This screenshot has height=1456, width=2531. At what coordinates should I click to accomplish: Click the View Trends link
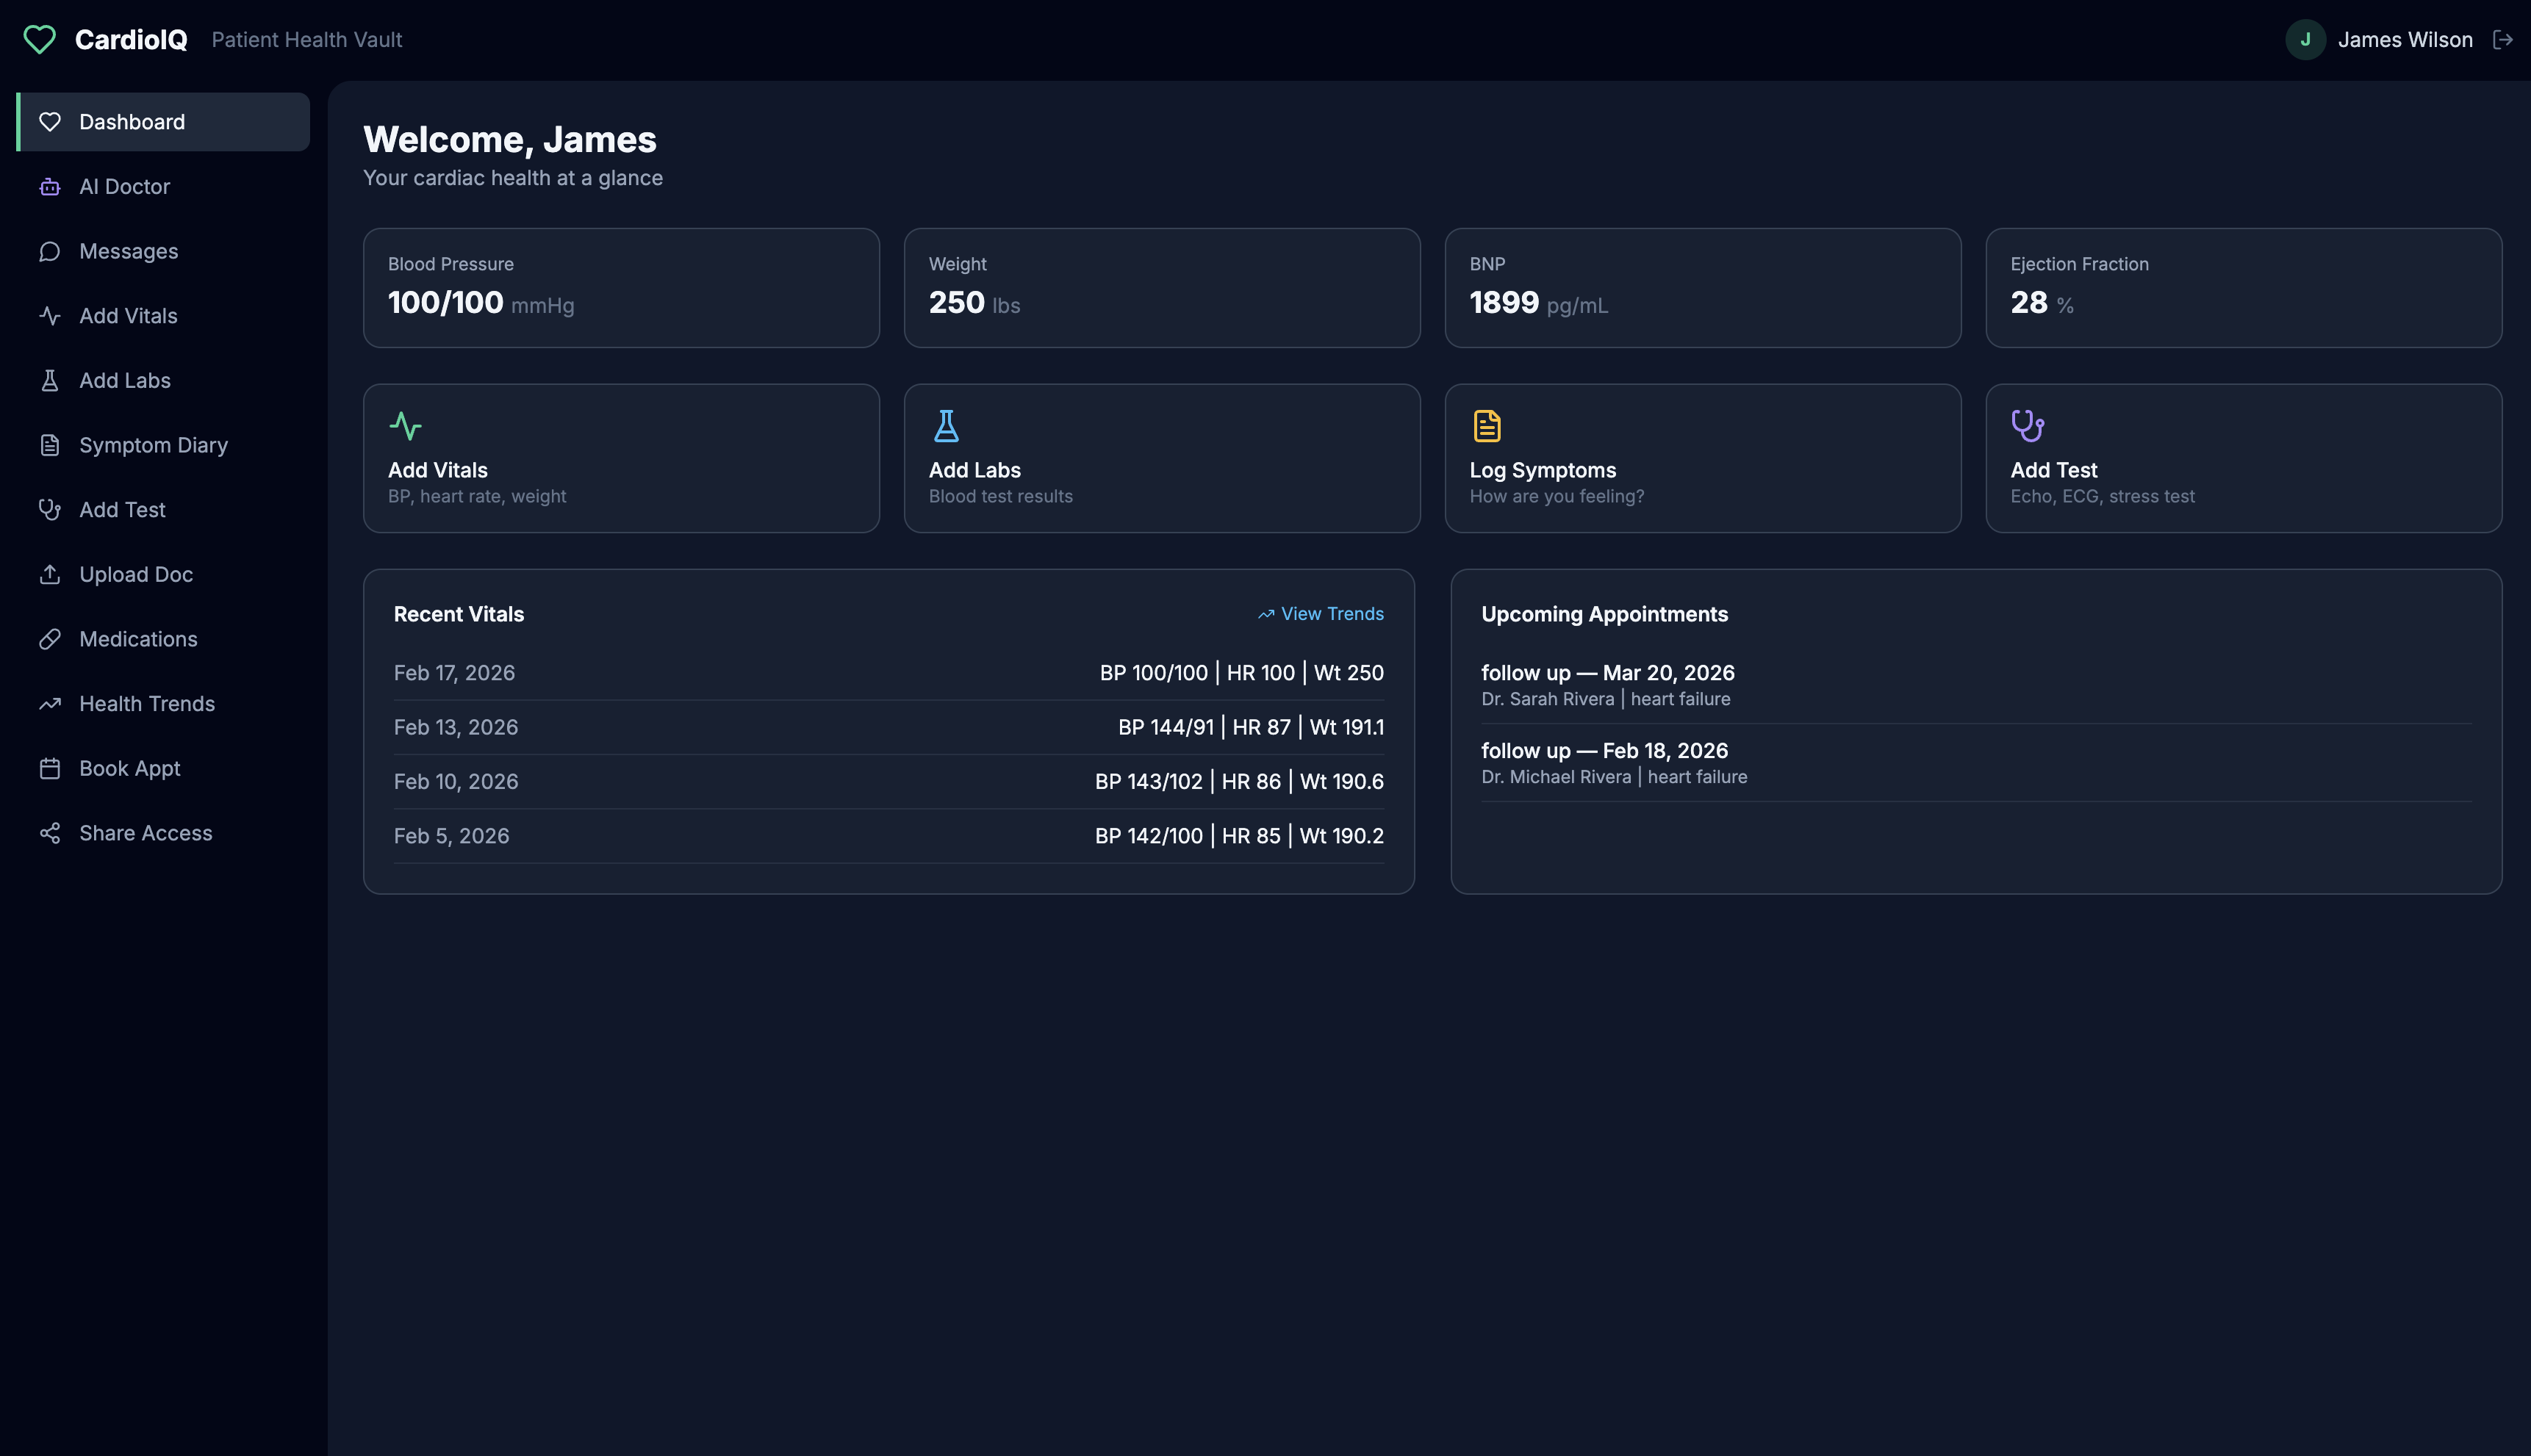point(1321,614)
